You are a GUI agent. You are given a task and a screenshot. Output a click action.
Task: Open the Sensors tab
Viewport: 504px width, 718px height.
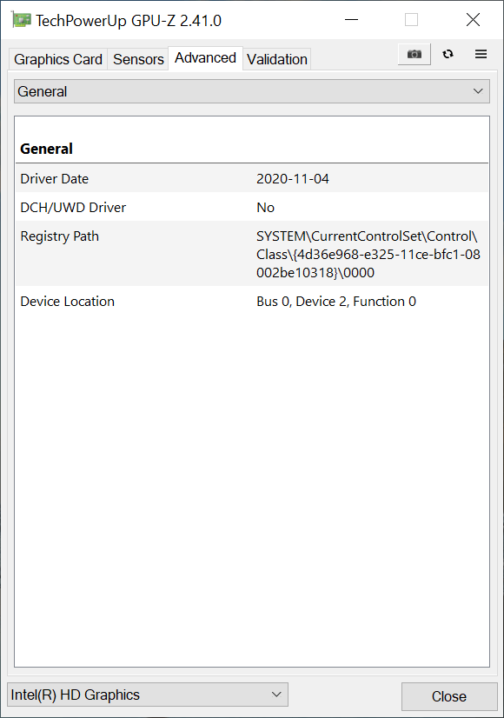pos(138,59)
